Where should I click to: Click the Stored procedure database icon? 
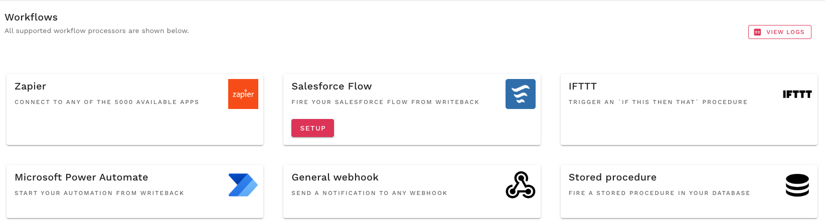coord(797,185)
